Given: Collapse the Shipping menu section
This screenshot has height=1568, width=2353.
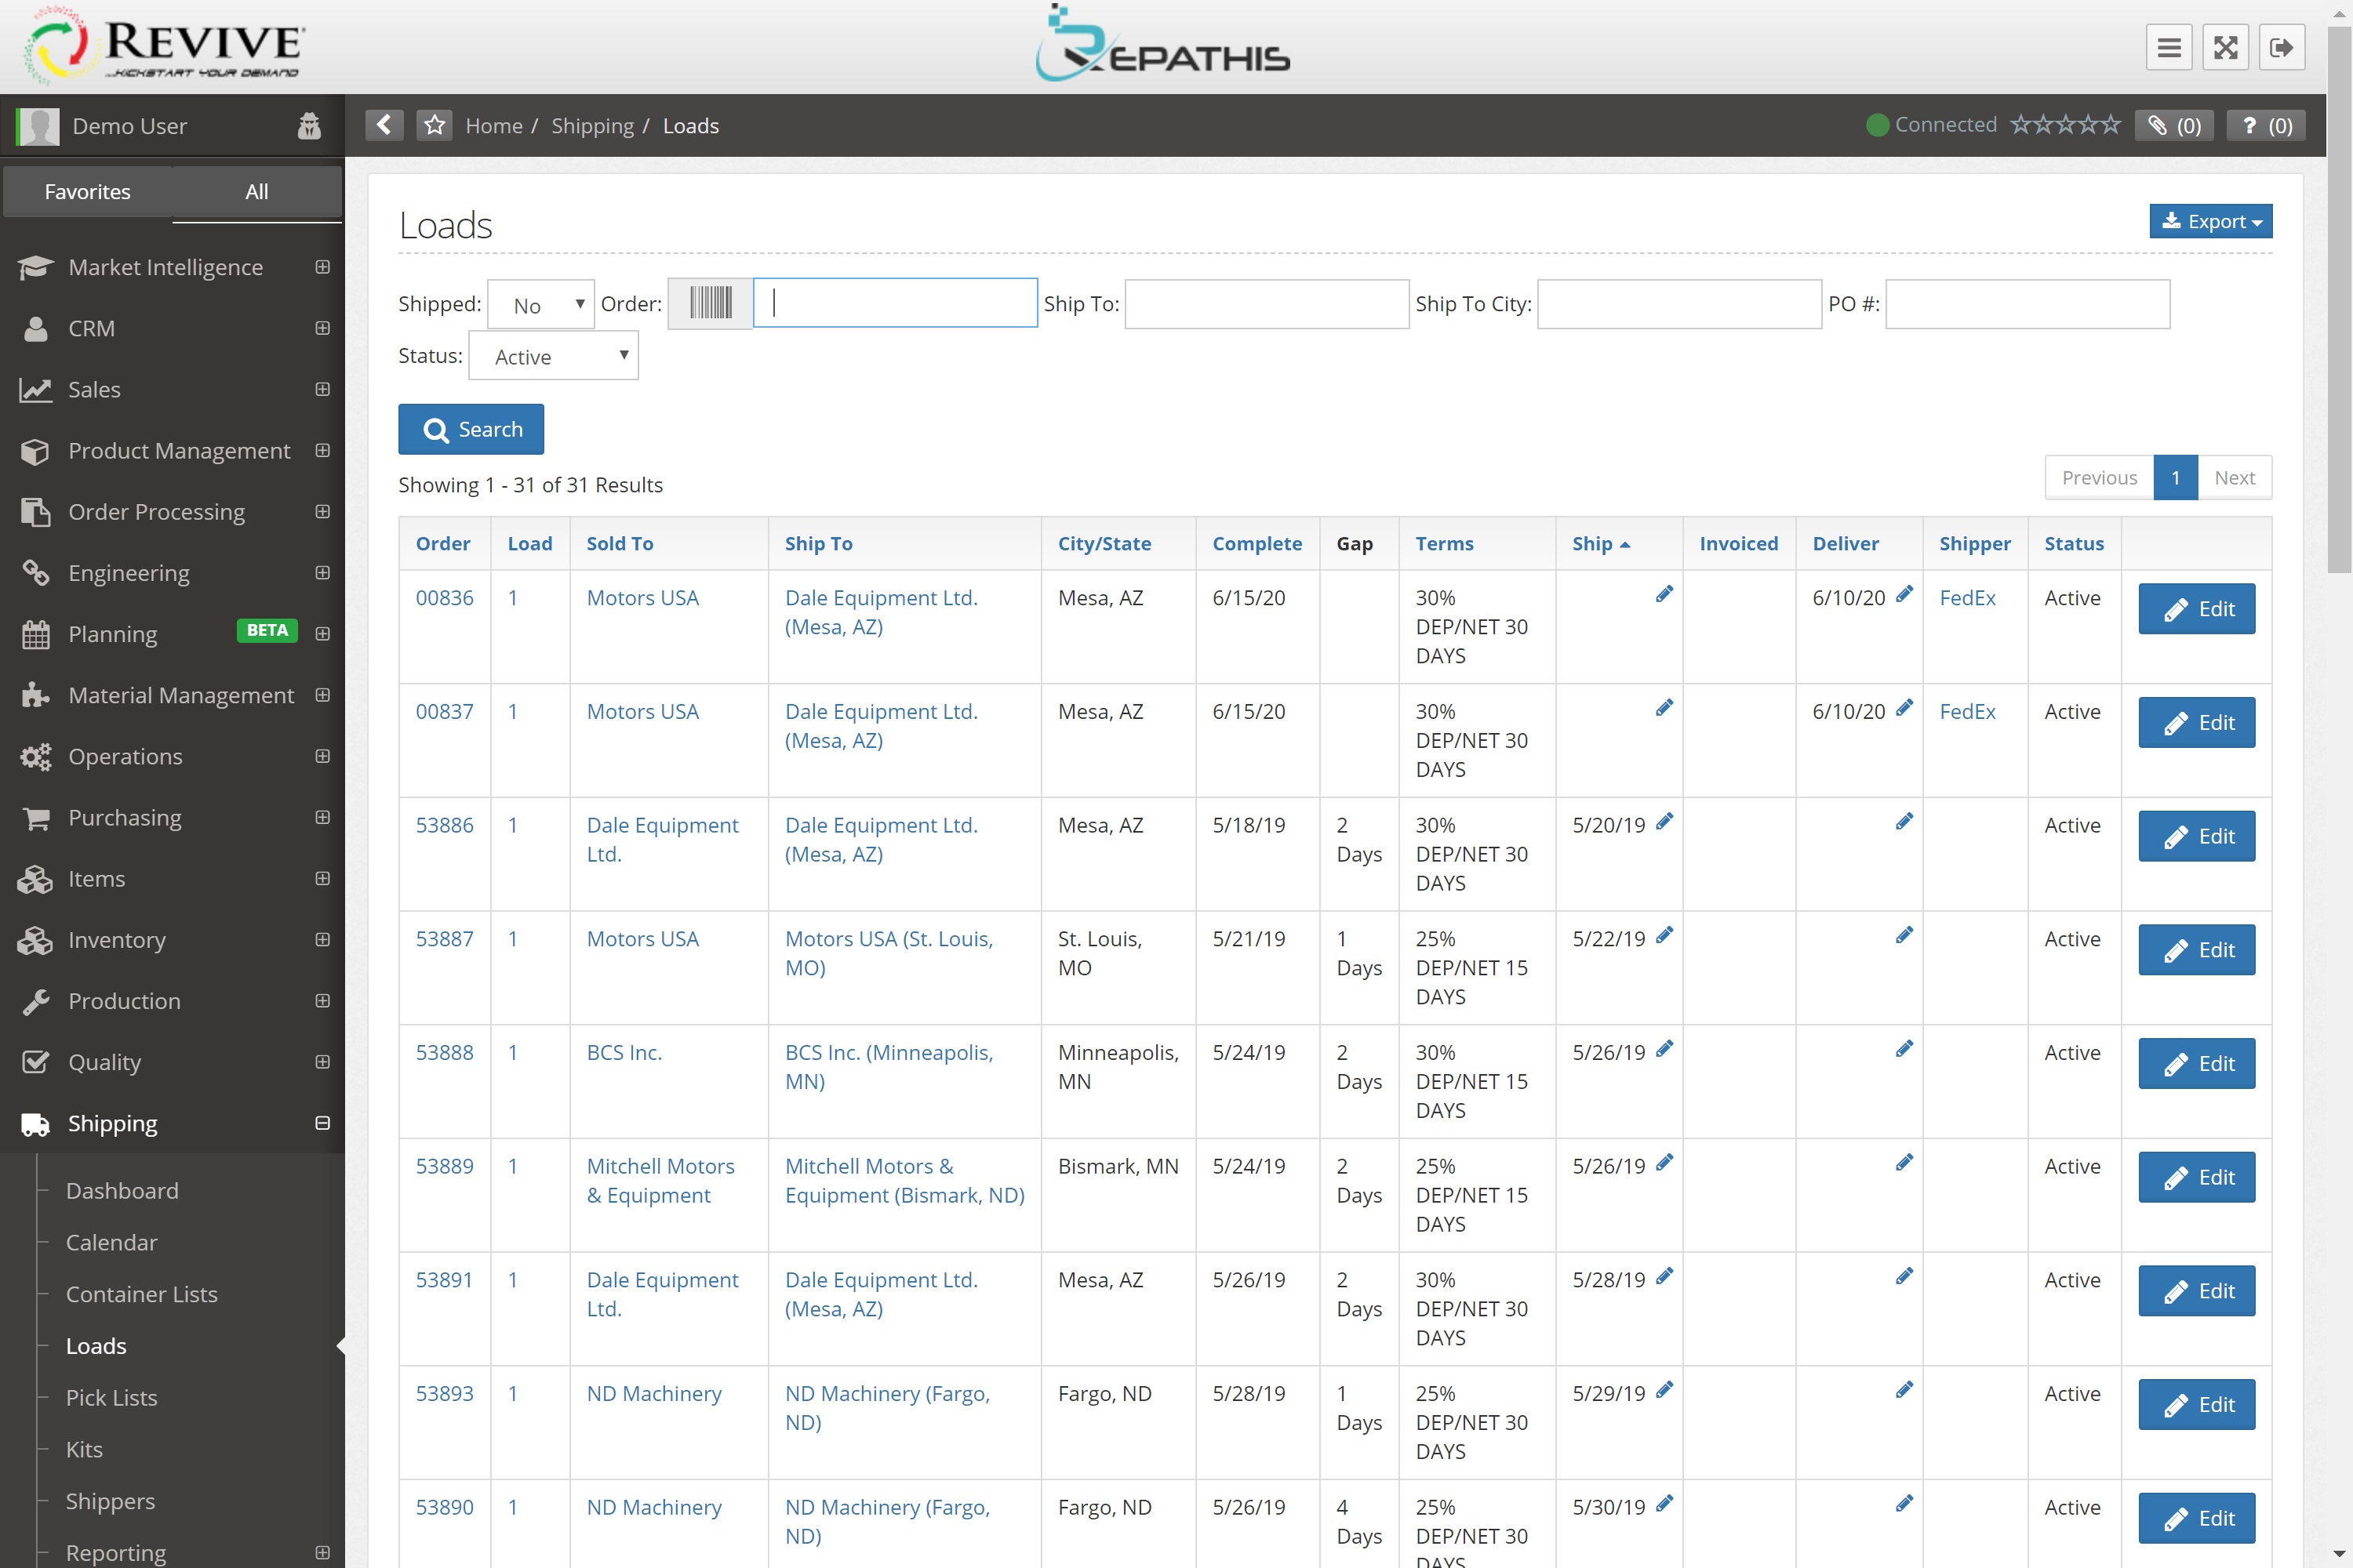Looking at the screenshot, I should 322,1124.
